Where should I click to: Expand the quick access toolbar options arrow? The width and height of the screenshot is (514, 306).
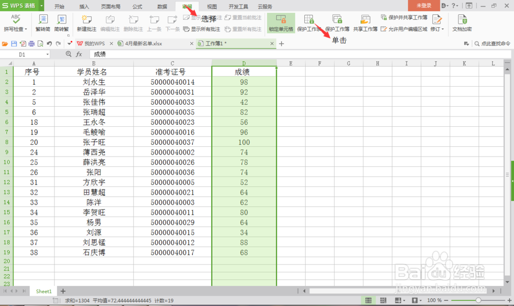[69, 43]
